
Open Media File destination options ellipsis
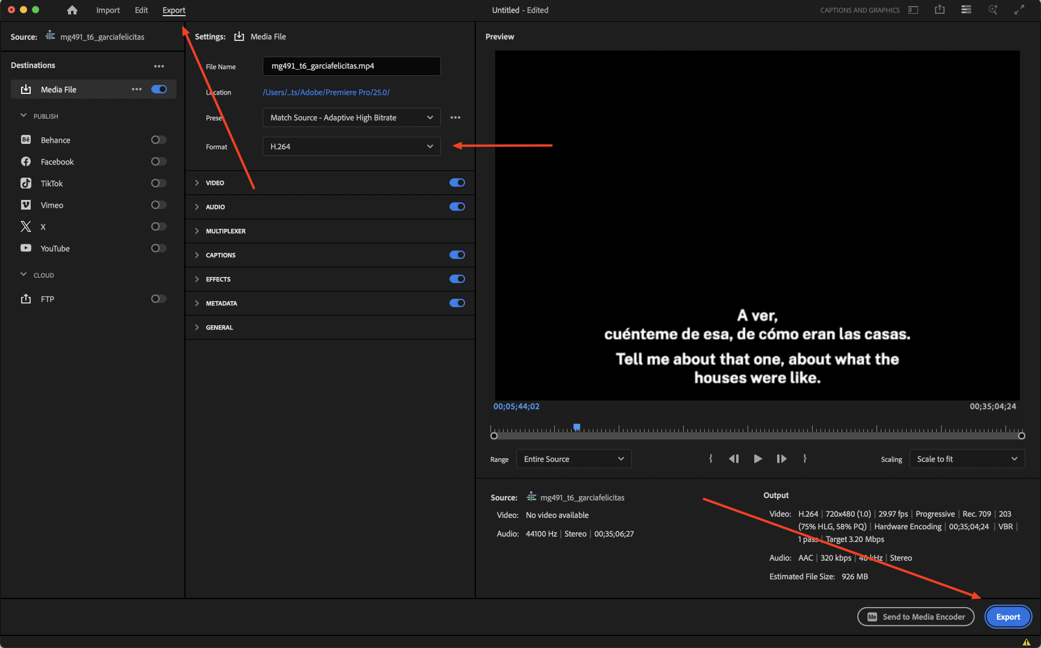[x=137, y=89]
